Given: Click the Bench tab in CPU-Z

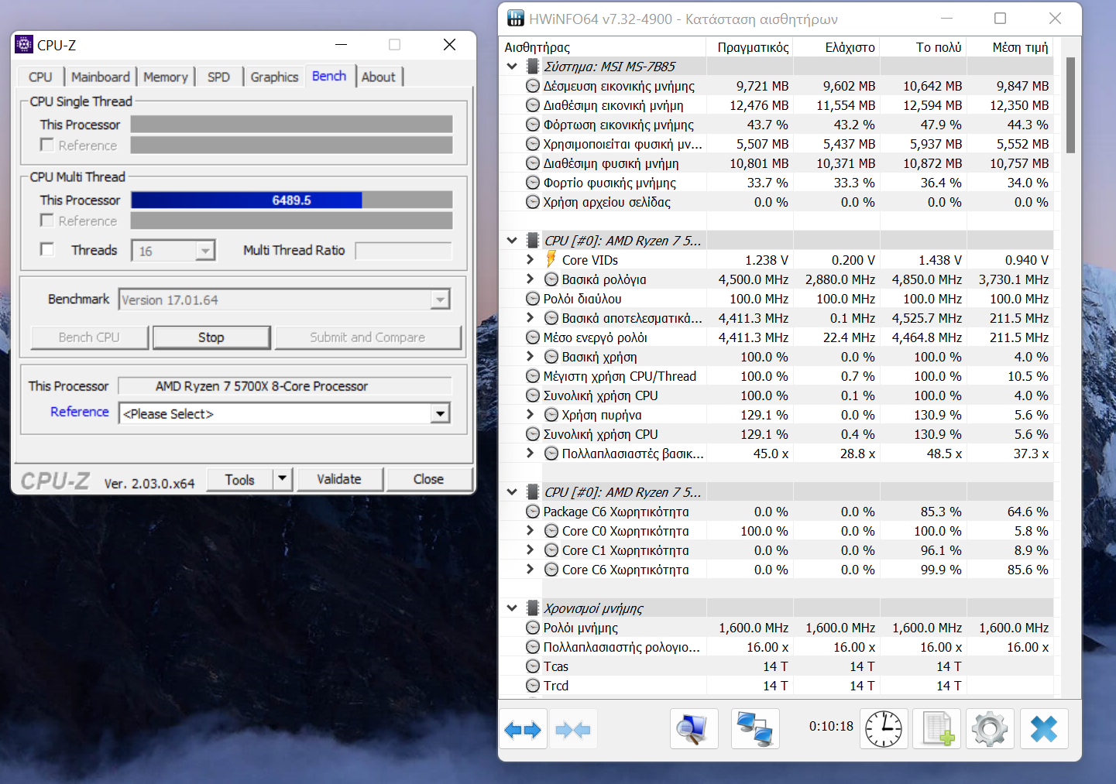Looking at the screenshot, I should 329,76.
